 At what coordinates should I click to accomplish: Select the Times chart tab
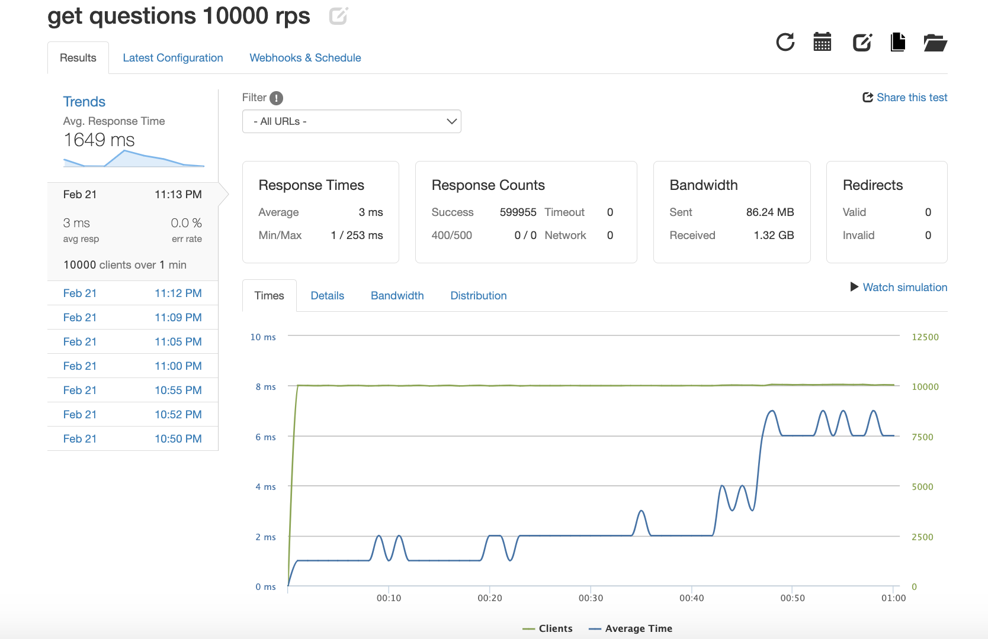pos(270,296)
